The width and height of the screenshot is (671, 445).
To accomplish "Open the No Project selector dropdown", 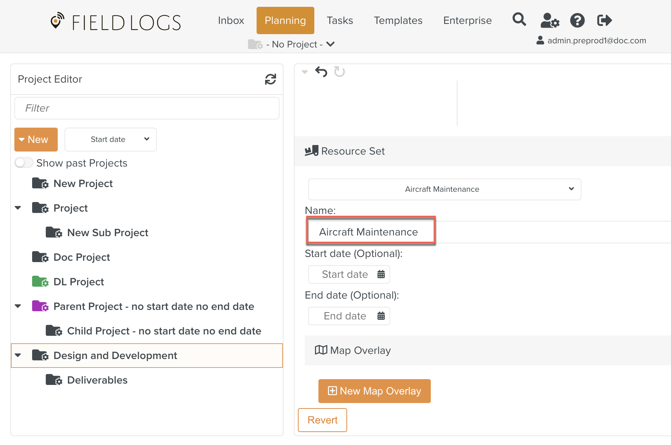I will click(294, 44).
